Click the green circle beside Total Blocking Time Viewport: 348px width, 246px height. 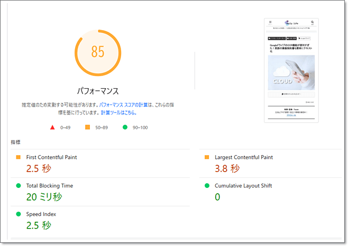click(x=19, y=186)
